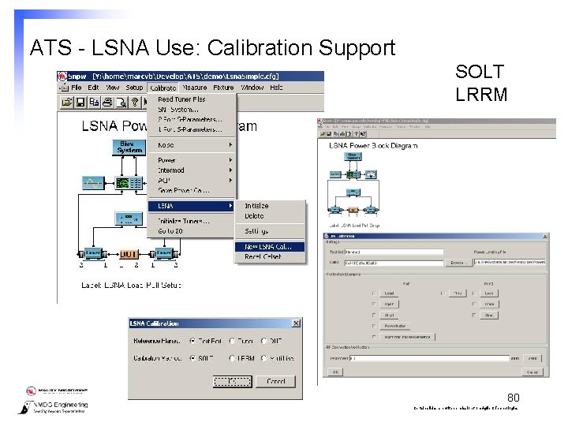
Task: Click snpw application icon in title bar
Action: coord(62,77)
